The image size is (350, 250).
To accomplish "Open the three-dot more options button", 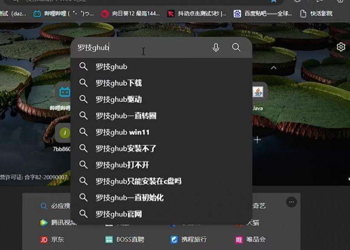I will coord(291,202).
